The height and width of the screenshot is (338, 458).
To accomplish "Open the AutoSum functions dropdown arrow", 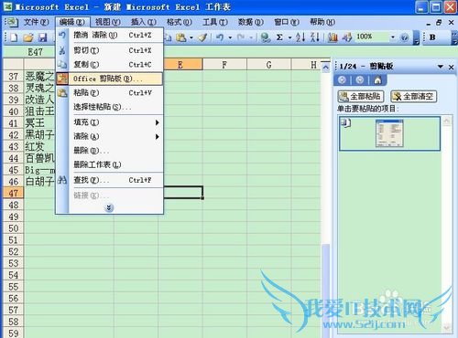I will (x=289, y=37).
